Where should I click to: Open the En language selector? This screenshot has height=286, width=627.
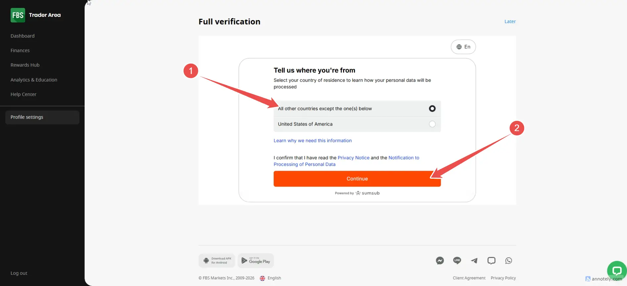pyautogui.click(x=463, y=47)
